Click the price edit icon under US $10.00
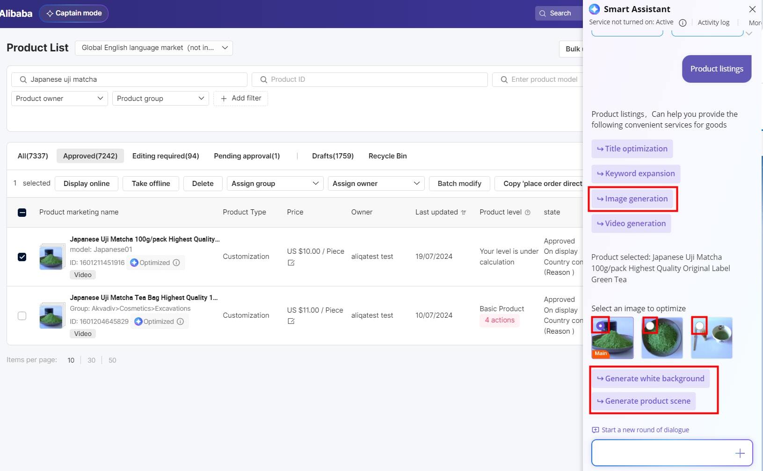Image resolution: width=763 pixels, height=471 pixels. 291,263
